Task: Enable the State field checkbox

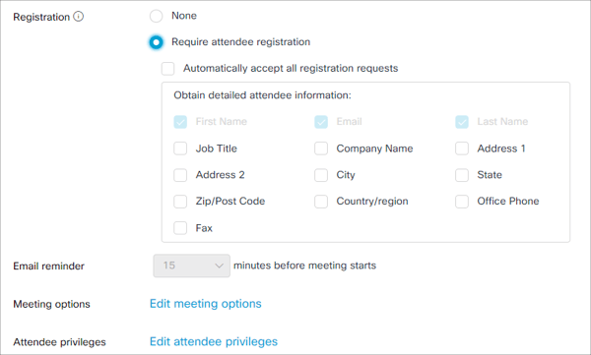Action: [462, 175]
